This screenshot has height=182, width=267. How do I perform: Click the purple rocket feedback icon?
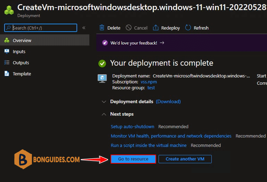[x=105, y=43]
